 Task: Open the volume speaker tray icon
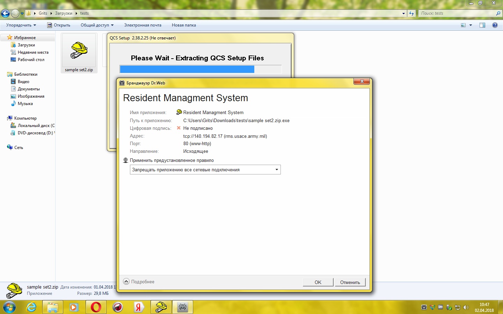[x=466, y=307]
